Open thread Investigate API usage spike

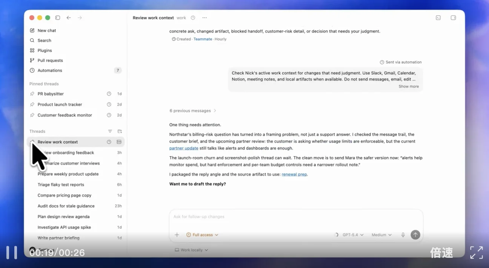point(64,227)
